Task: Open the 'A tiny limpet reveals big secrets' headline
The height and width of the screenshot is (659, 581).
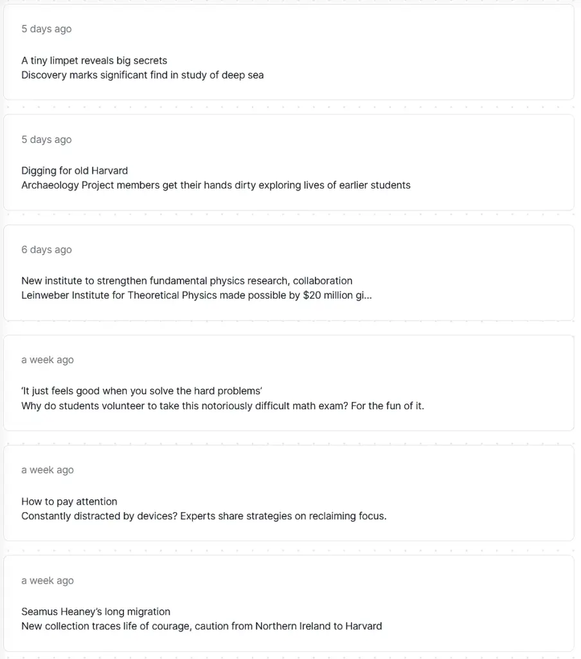Action: pos(94,60)
